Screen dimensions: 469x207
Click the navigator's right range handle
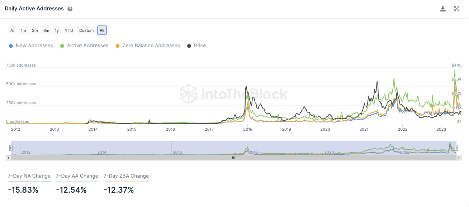[x=456, y=148]
